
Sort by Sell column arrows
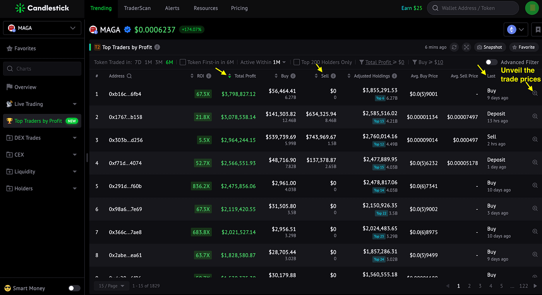pos(316,76)
